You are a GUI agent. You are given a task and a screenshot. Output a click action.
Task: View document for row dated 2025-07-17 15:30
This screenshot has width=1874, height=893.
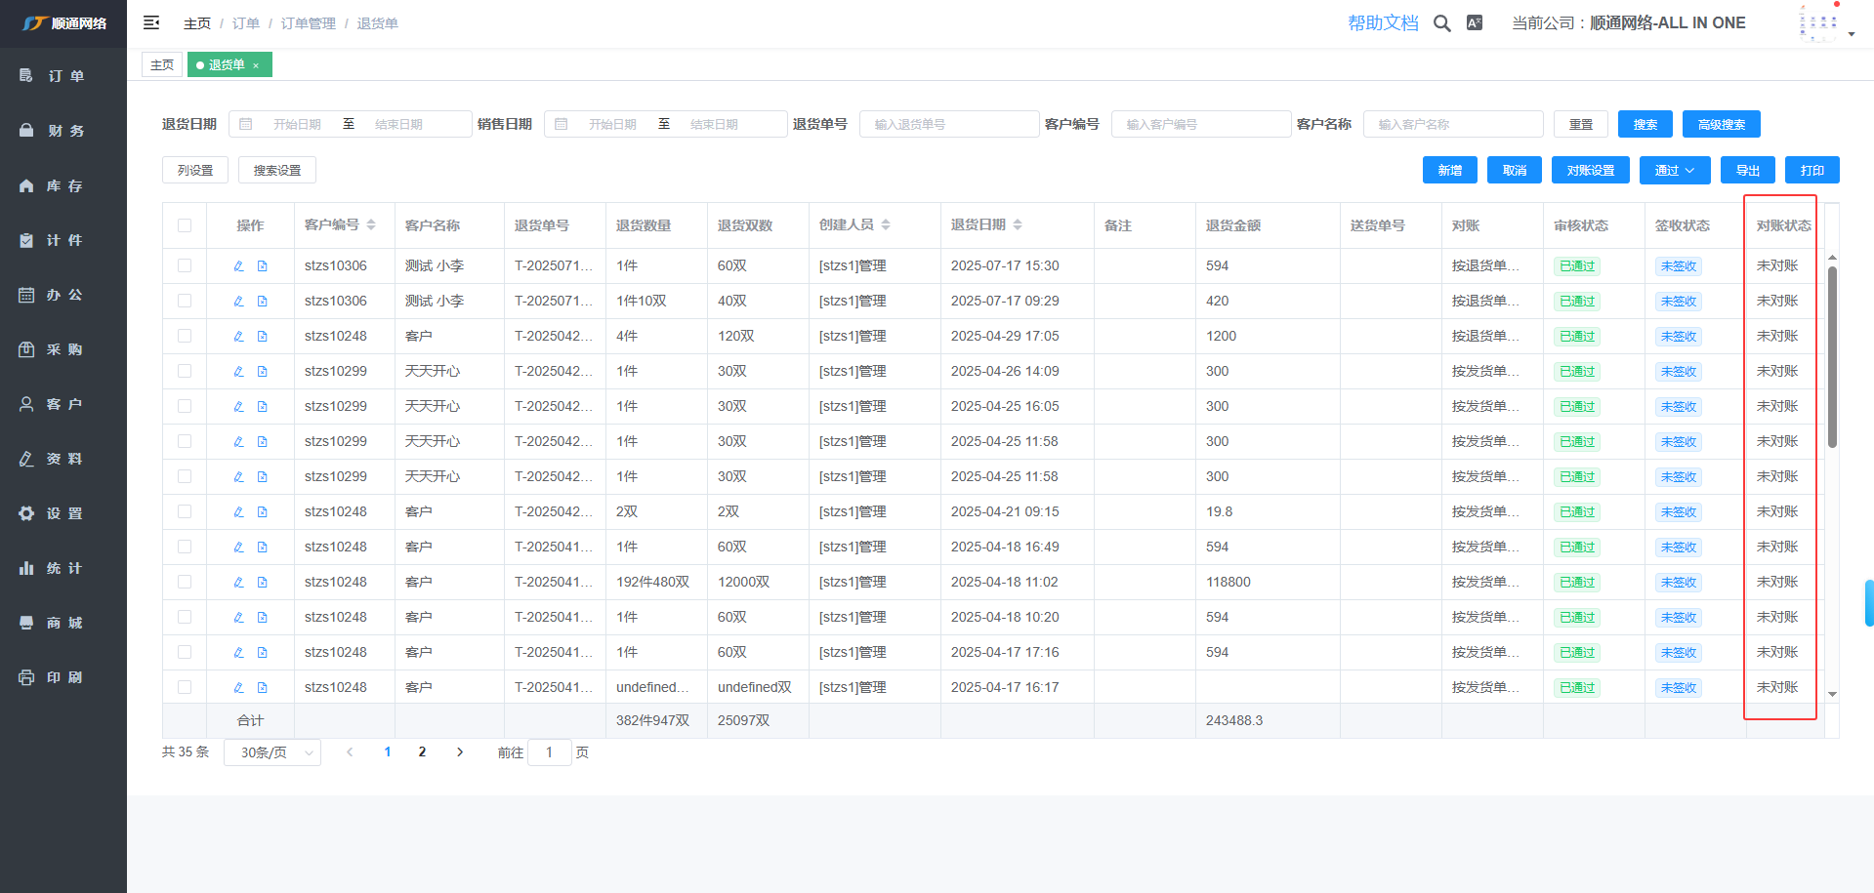262,265
